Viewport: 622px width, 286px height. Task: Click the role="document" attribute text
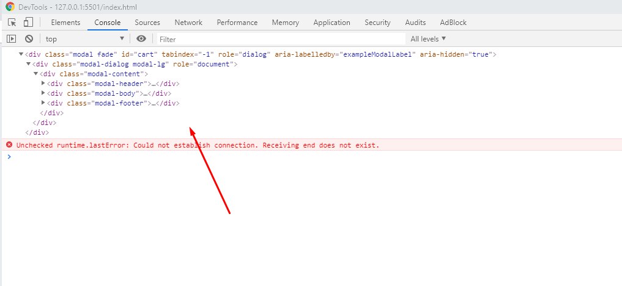pyautogui.click(x=204, y=64)
